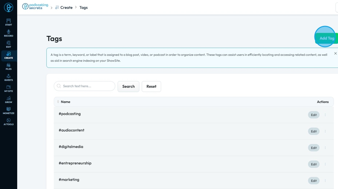The width and height of the screenshot is (338, 189).
Task: Dismiss the tag info banner
Action: (x=335, y=53)
